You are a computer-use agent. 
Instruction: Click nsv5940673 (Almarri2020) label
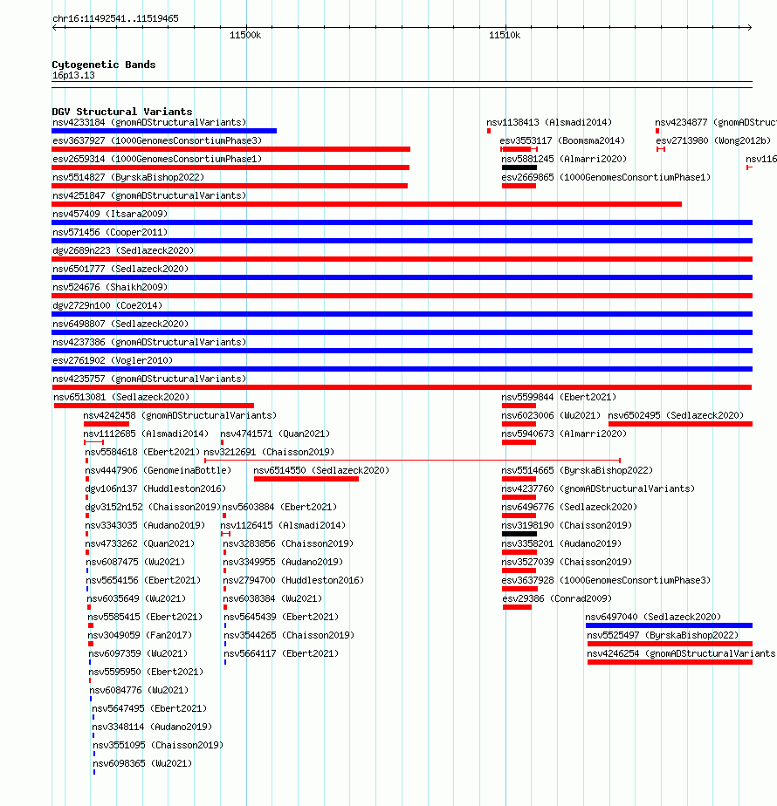click(564, 434)
